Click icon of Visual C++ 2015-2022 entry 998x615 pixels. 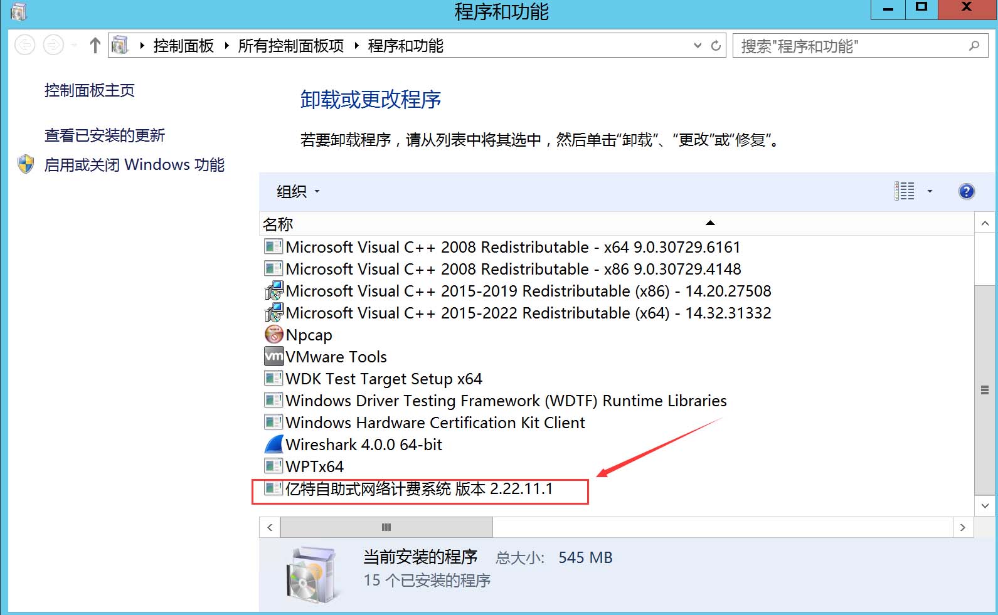(274, 313)
